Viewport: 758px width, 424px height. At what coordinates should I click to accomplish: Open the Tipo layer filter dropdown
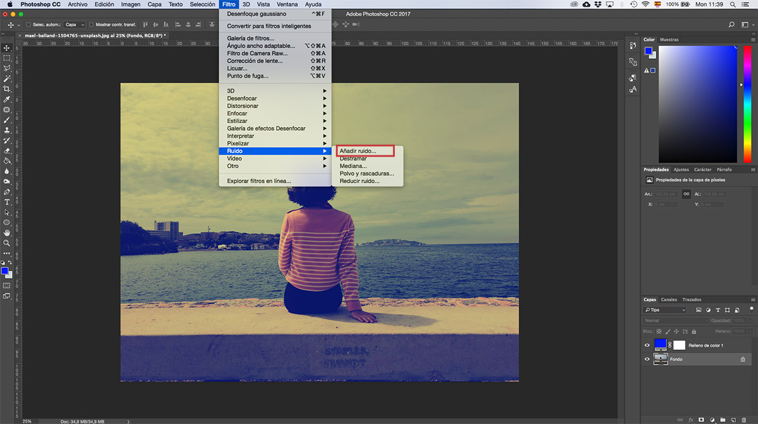tap(665, 310)
